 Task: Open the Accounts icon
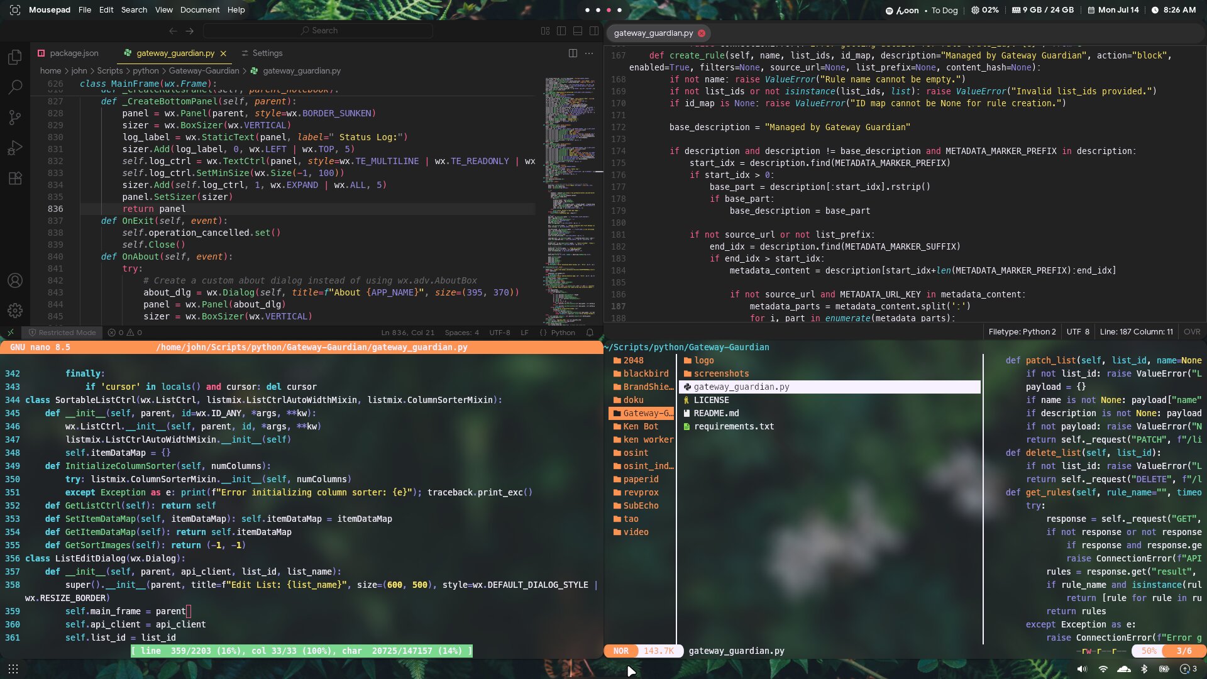pyautogui.click(x=15, y=280)
